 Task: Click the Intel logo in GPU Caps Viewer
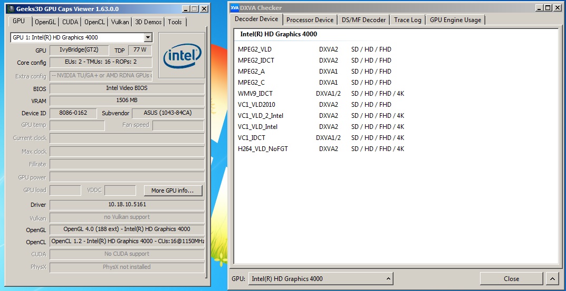pos(182,55)
